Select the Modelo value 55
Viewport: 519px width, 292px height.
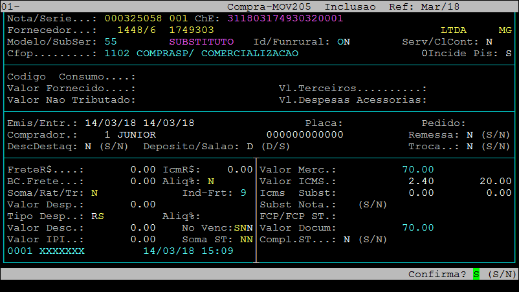[111, 41]
